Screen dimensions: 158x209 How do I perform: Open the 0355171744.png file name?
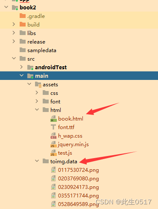pyautogui.click(x=79, y=196)
